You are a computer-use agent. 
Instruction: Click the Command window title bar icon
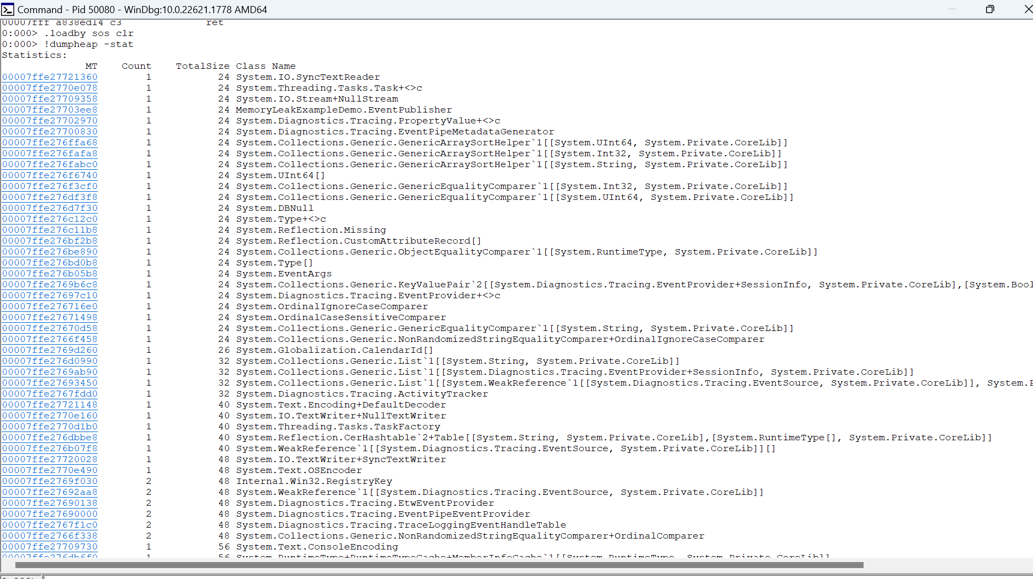click(x=8, y=9)
